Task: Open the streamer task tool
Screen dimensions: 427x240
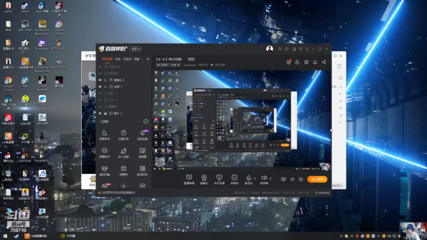Action: (123, 135)
